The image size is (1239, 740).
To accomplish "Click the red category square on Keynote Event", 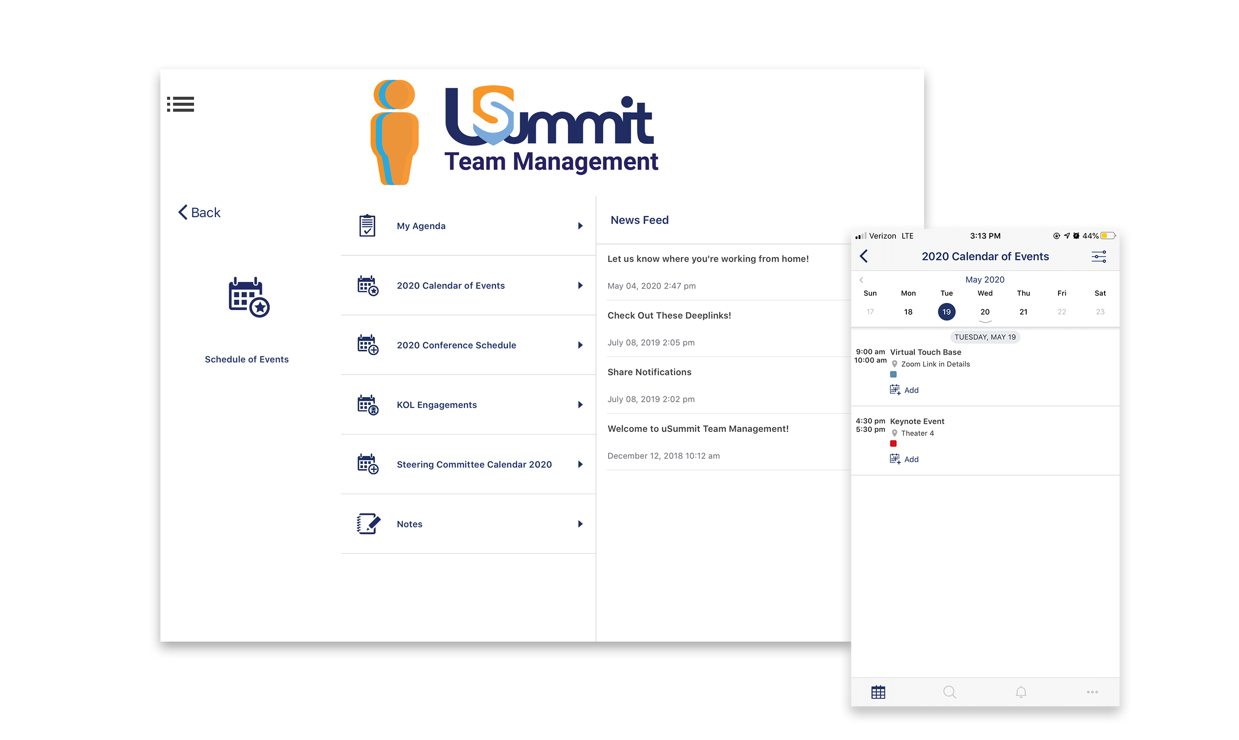I will (893, 444).
